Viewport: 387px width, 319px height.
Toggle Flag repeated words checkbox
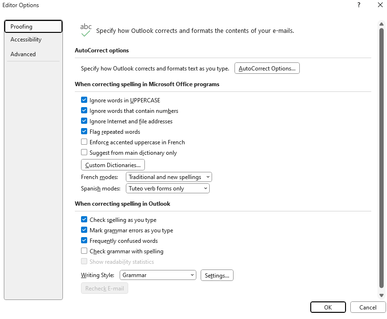click(84, 131)
